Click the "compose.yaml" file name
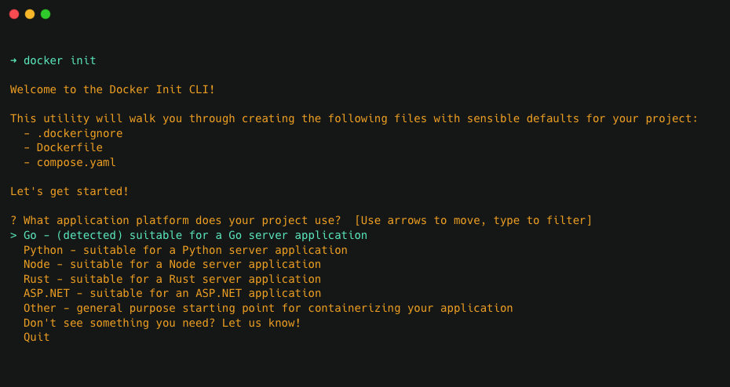This screenshot has height=387, width=730. (76, 163)
